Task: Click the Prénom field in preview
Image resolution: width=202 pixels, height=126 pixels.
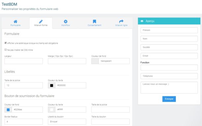Action: point(169,30)
